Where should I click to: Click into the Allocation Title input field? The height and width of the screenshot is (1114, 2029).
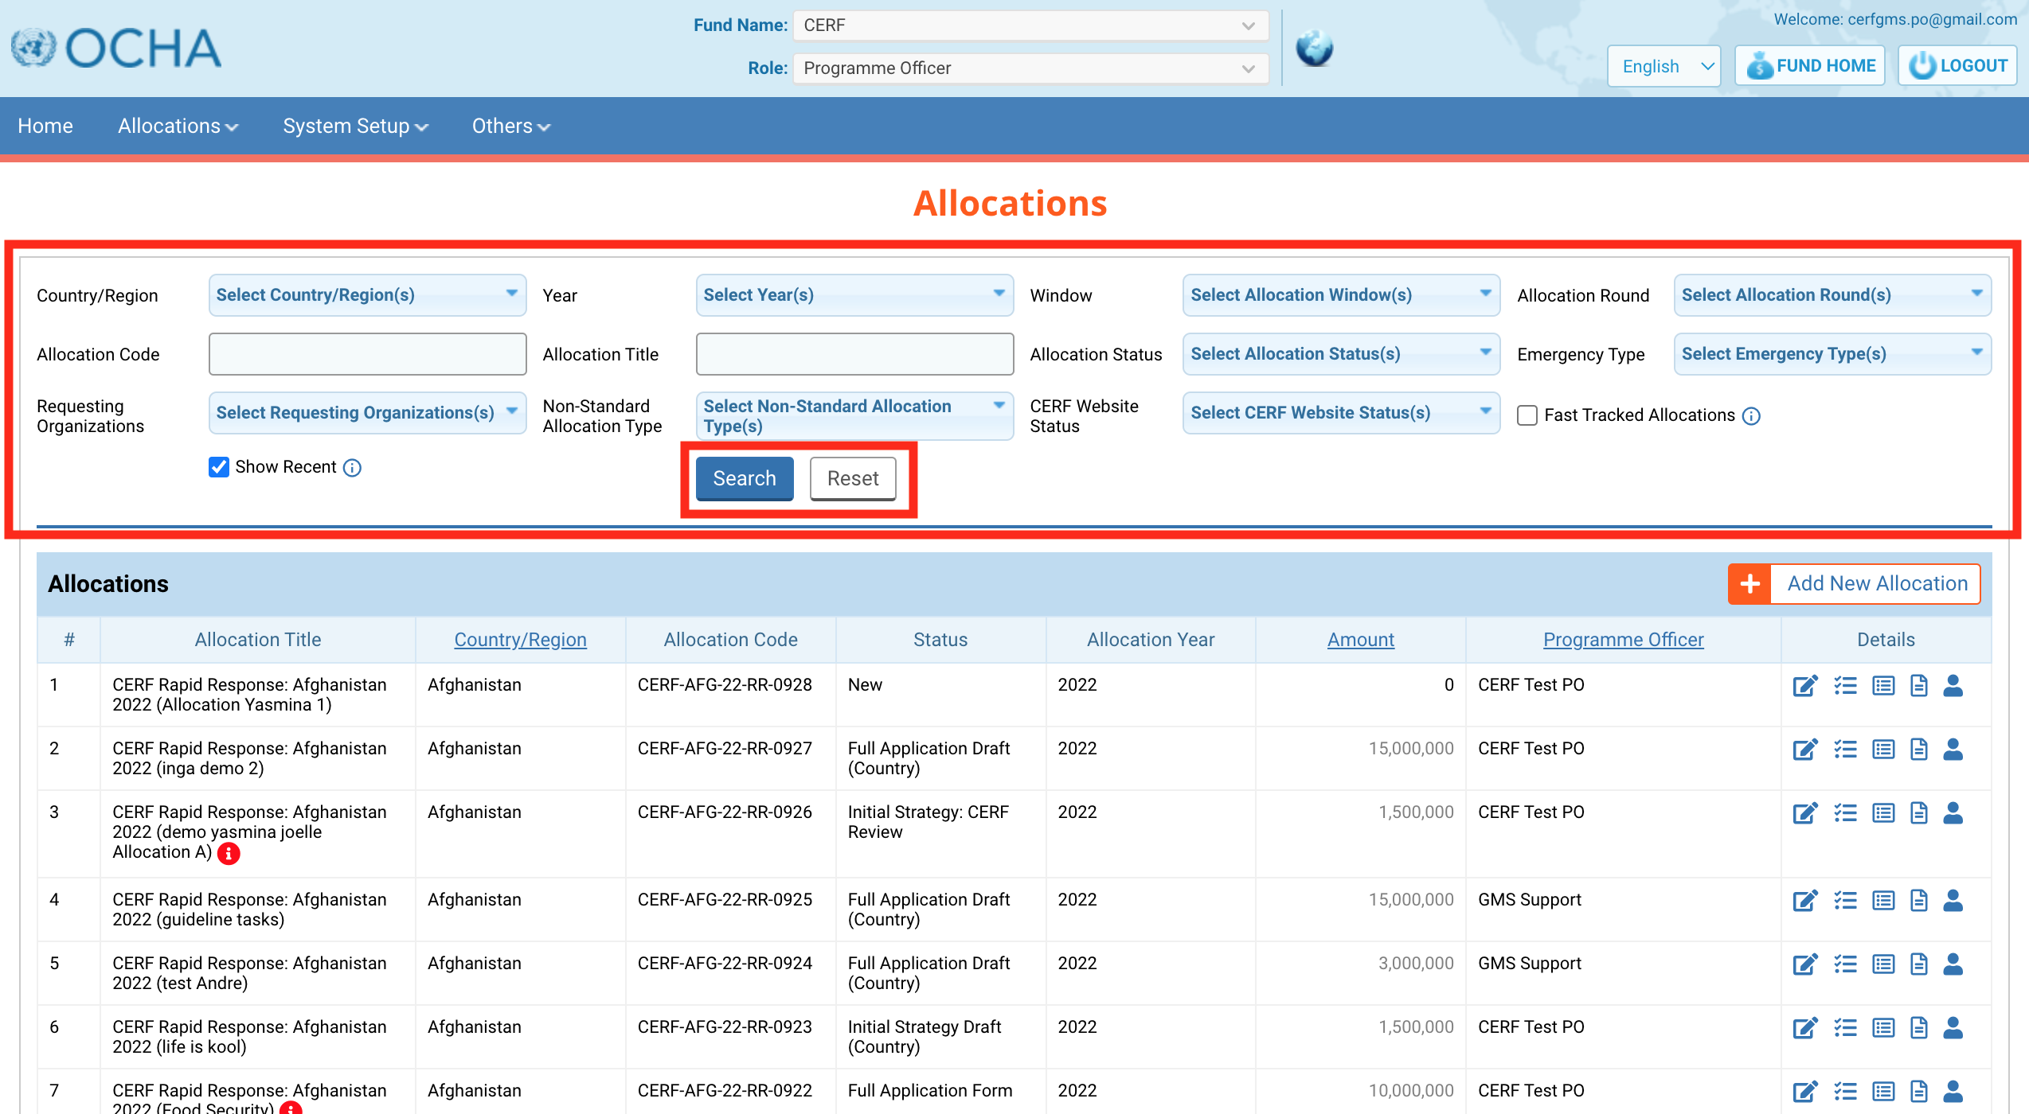coord(854,354)
